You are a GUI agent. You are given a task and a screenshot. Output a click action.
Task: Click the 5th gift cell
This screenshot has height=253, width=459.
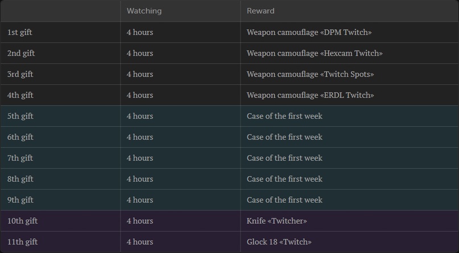pyautogui.click(x=20, y=116)
